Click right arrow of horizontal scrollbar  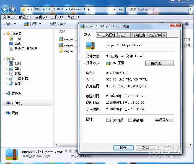pos(190,145)
